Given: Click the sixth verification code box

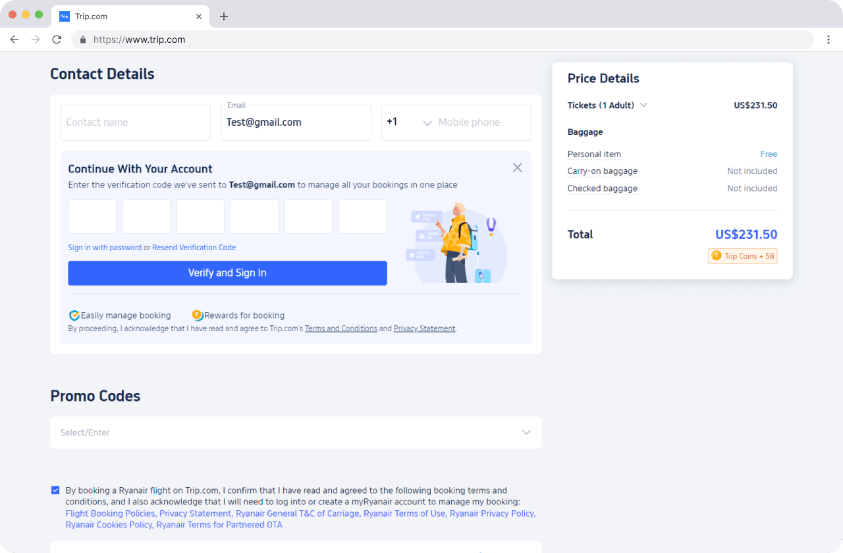Looking at the screenshot, I should (x=362, y=217).
